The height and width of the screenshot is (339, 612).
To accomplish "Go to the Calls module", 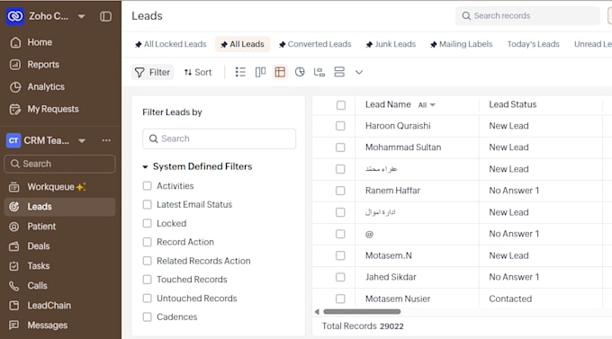I will (37, 286).
